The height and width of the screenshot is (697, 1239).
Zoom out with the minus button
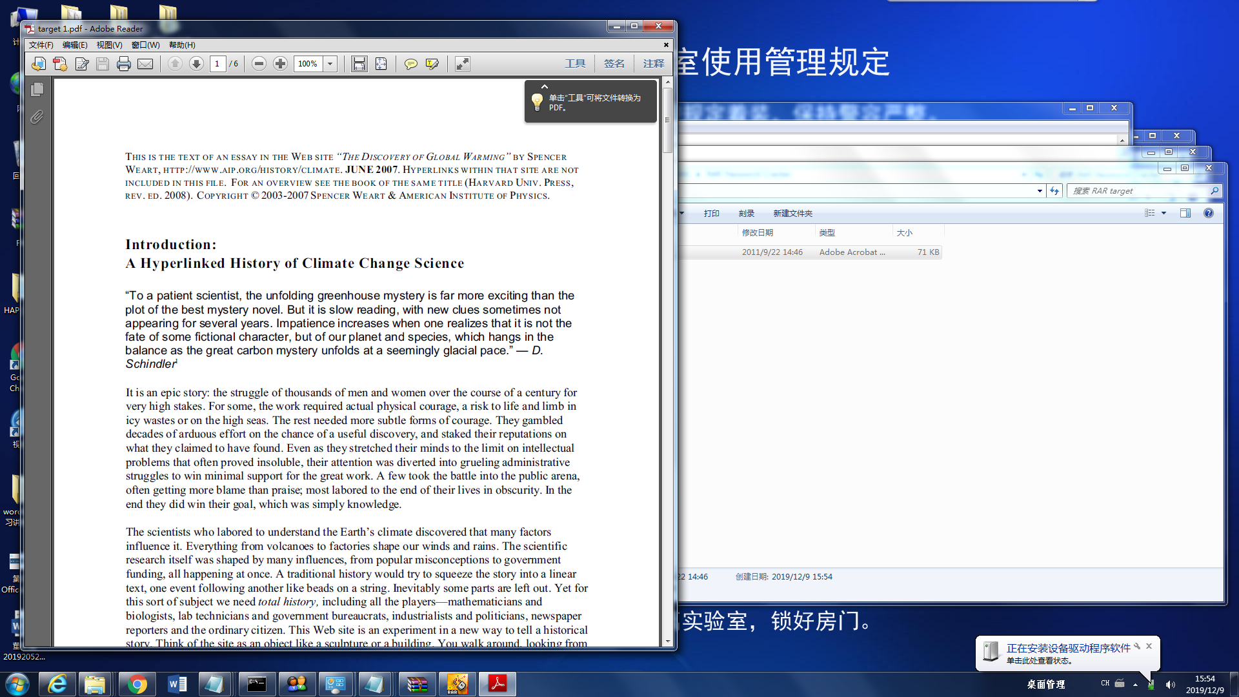click(259, 64)
